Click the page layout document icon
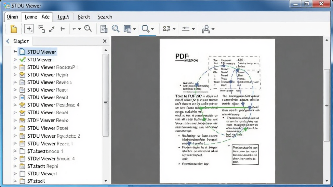Image resolution: width=333 pixels, height=187 pixels. [x=104, y=29]
